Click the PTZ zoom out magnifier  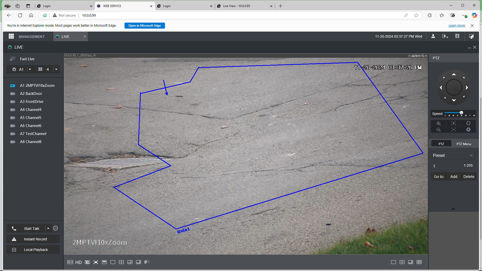[x=438, y=129]
